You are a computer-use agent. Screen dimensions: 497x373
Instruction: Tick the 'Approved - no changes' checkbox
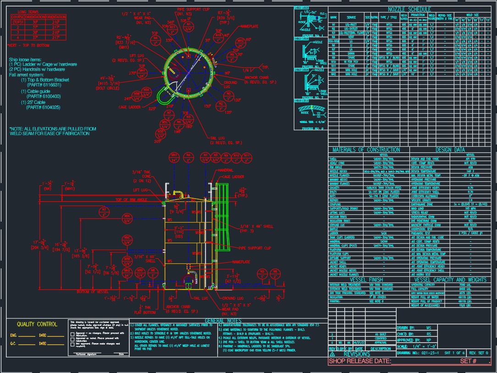[x=72, y=334]
